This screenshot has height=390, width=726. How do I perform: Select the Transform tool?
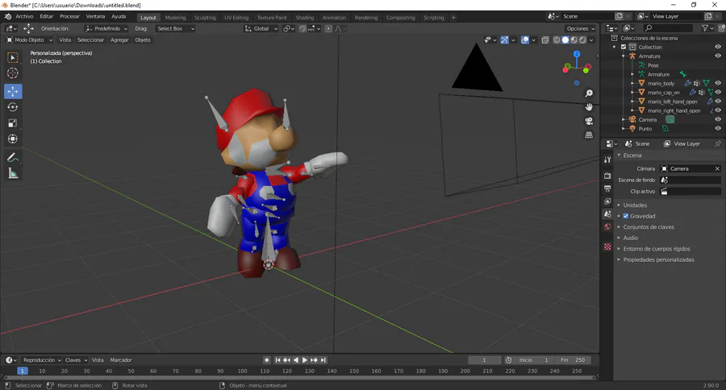(12, 139)
